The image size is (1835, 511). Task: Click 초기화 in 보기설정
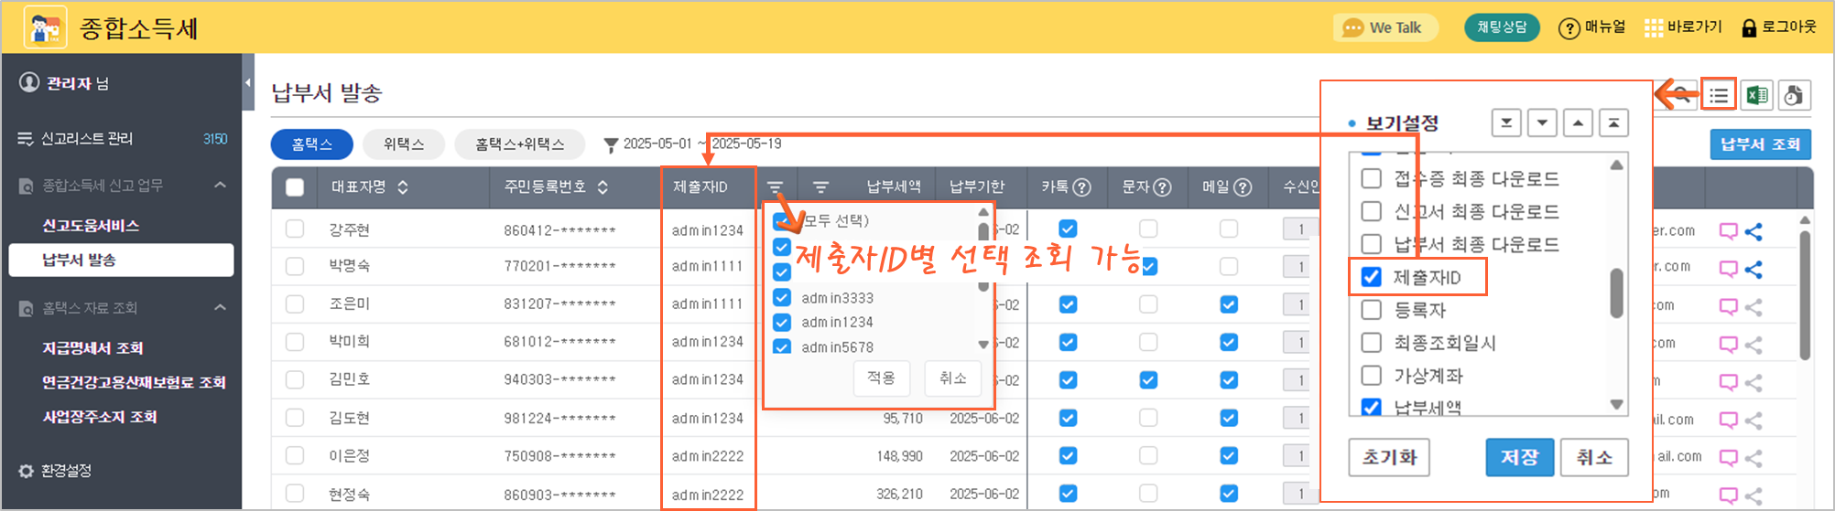point(1389,457)
